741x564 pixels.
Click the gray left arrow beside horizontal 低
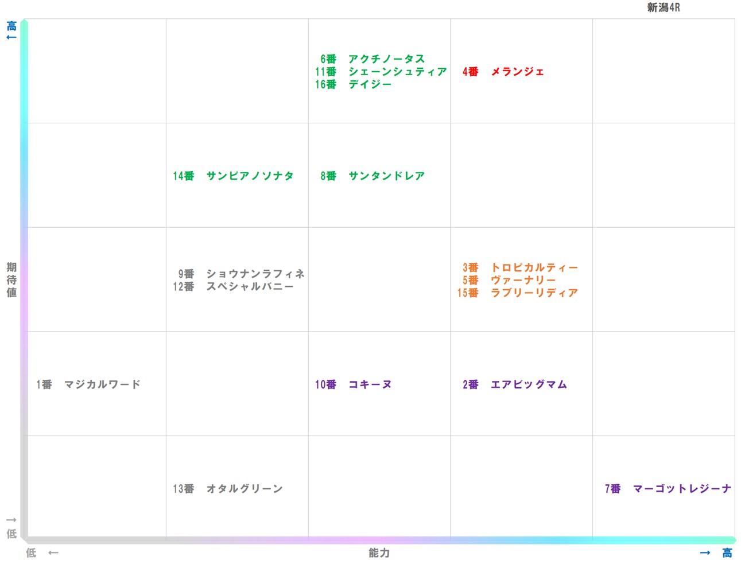pos(53,553)
